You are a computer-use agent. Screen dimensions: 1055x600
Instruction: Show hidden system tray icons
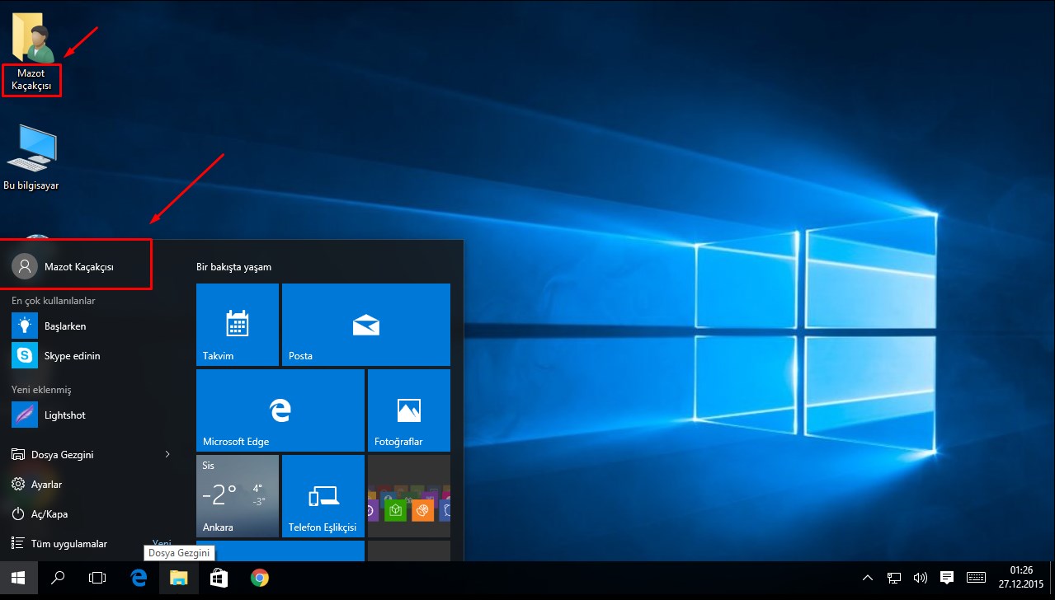click(x=868, y=578)
